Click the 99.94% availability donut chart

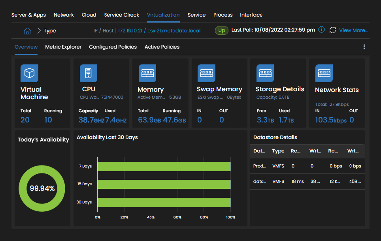(x=42, y=188)
